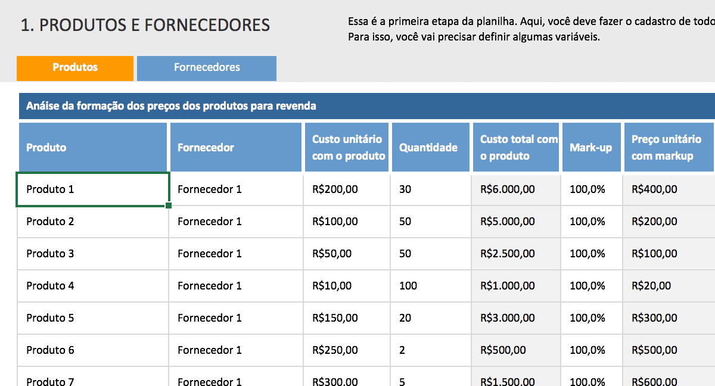Select the Produtos tab

[x=74, y=68]
